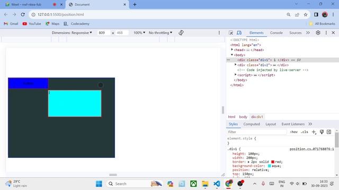
Task: Toggle the .cls class editor
Action: (305, 132)
